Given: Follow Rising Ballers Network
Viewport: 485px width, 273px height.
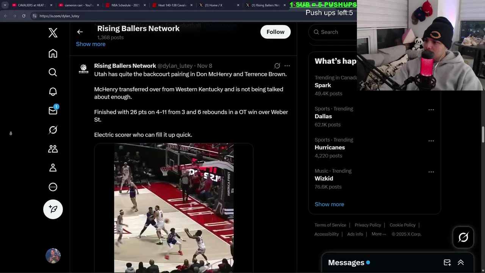Looking at the screenshot, I should [x=275, y=32].
